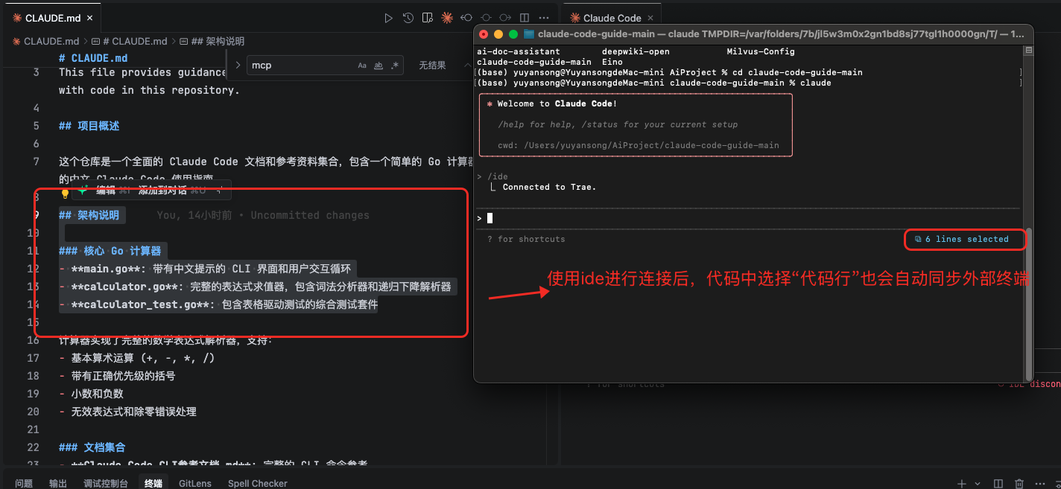Toggle Use Regular Expression in find box

[395, 65]
